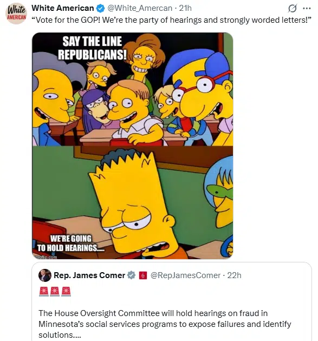Open the Simpsons meme image
Screen dimensions: 318x341
132,146
